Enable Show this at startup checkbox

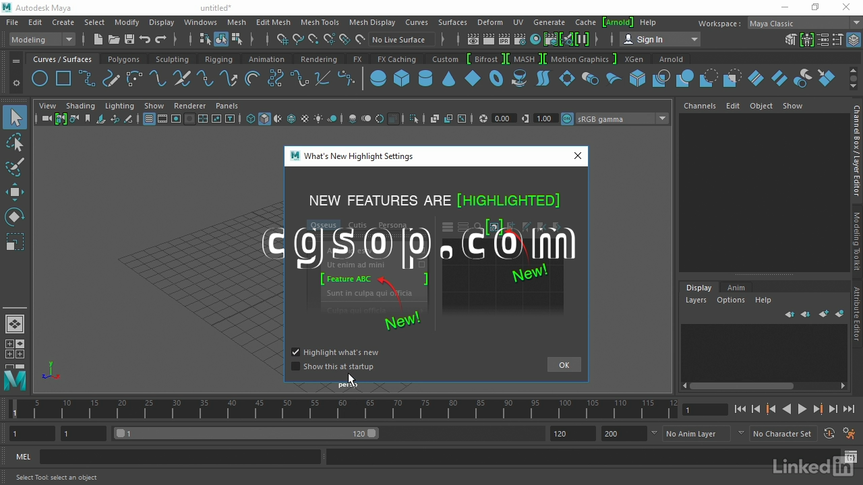295,366
